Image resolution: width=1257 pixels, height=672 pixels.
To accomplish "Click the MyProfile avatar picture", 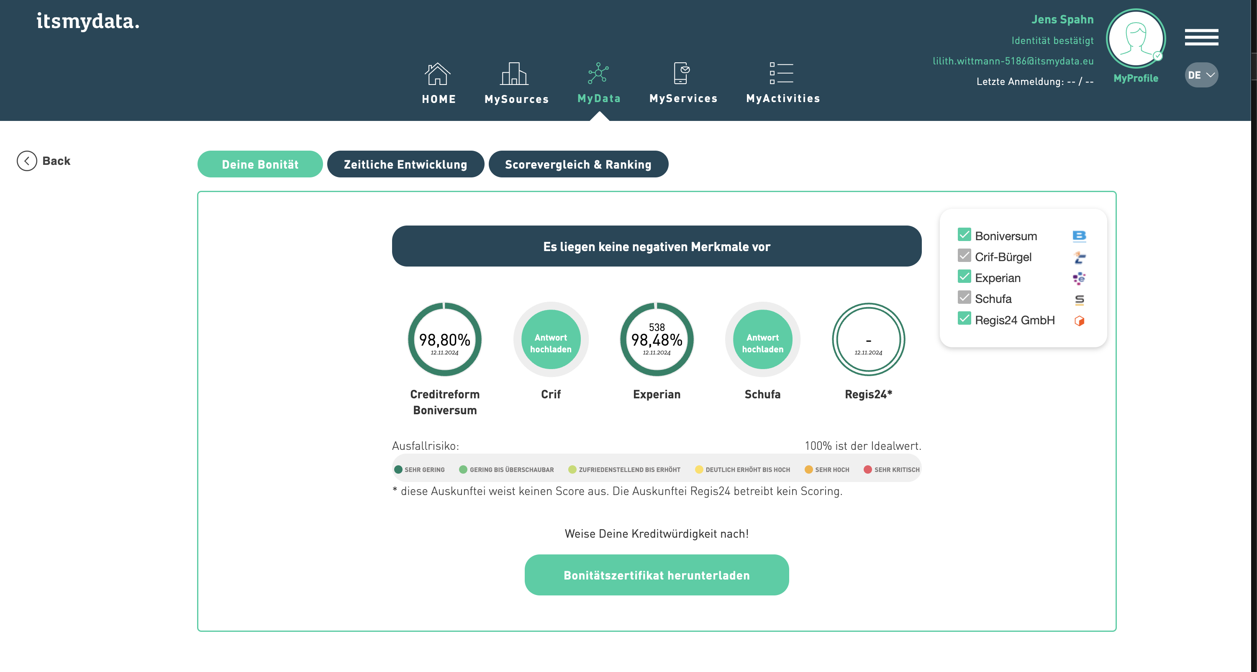I will tap(1136, 38).
